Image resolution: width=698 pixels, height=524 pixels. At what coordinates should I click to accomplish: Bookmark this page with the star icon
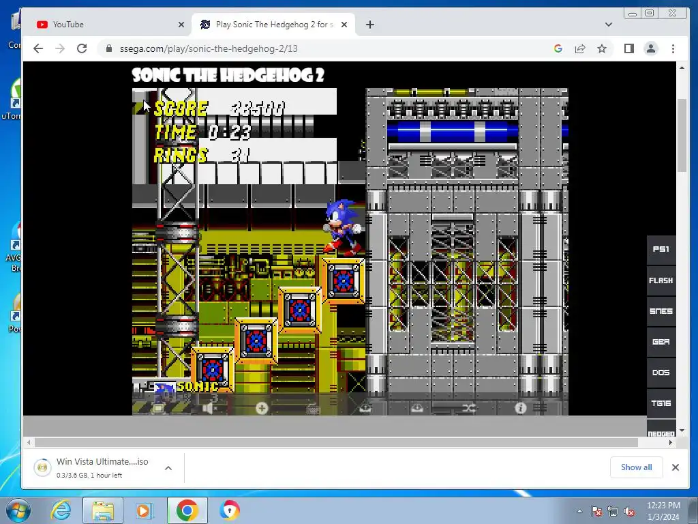tap(602, 48)
